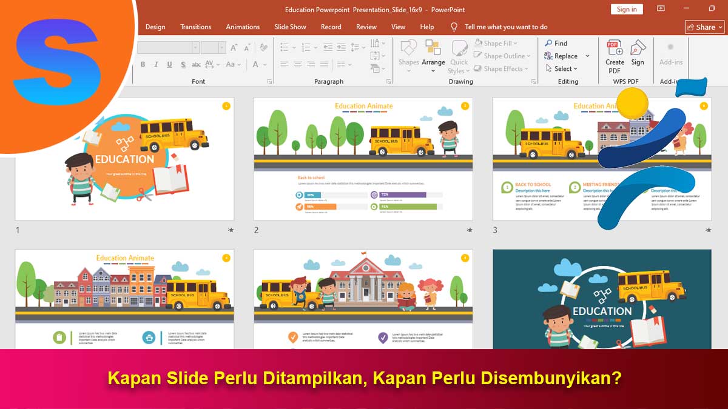Open the font size dropdown
The height and width of the screenshot is (409, 728).
222,47
